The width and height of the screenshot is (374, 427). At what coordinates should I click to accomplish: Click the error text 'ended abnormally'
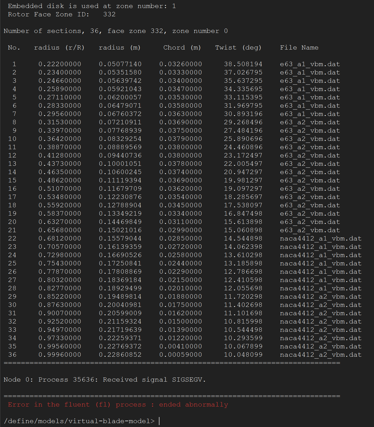194,405
